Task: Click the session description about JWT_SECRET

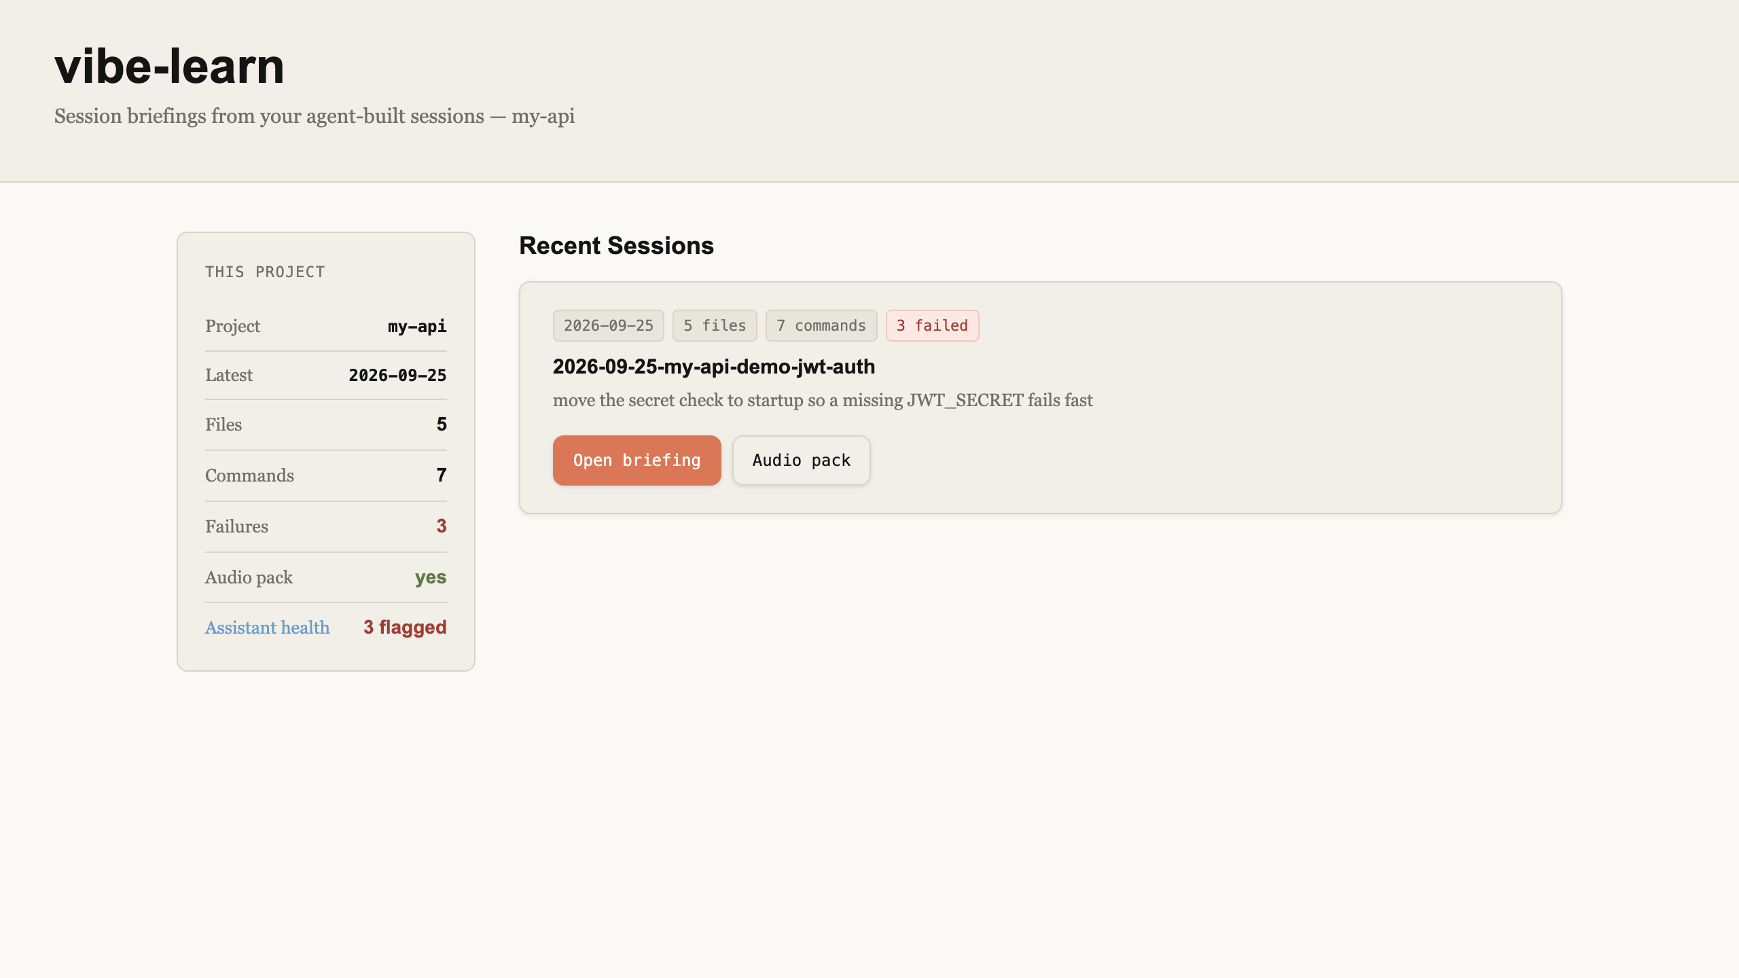Action: [823, 401]
